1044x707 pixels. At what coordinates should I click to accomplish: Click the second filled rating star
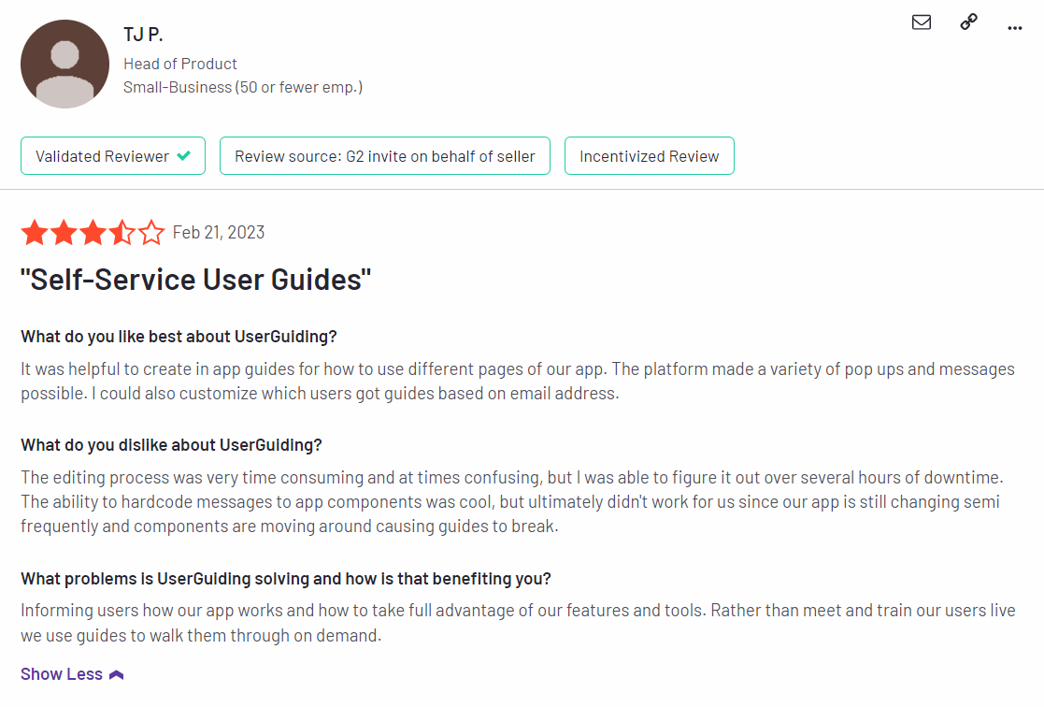pyautogui.click(x=64, y=233)
